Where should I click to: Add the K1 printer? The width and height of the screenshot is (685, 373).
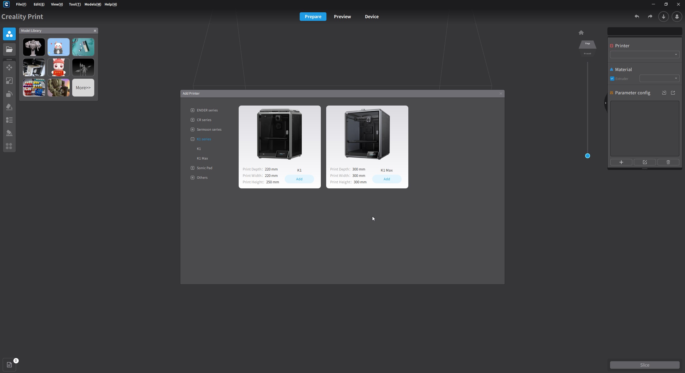tap(299, 179)
